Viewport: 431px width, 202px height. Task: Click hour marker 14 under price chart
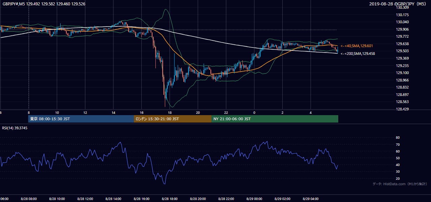pyautogui.click(x=113, y=112)
